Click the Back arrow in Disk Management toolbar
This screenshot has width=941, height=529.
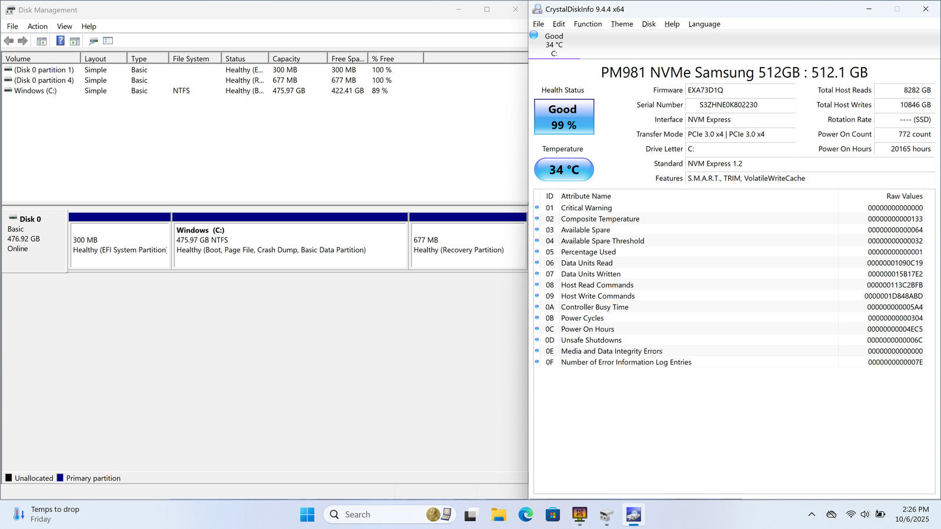pyautogui.click(x=9, y=41)
